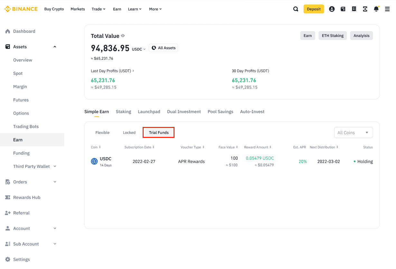Click the wallet icon in header
The height and width of the screenshot is (269, 396).
coord(343,9)
